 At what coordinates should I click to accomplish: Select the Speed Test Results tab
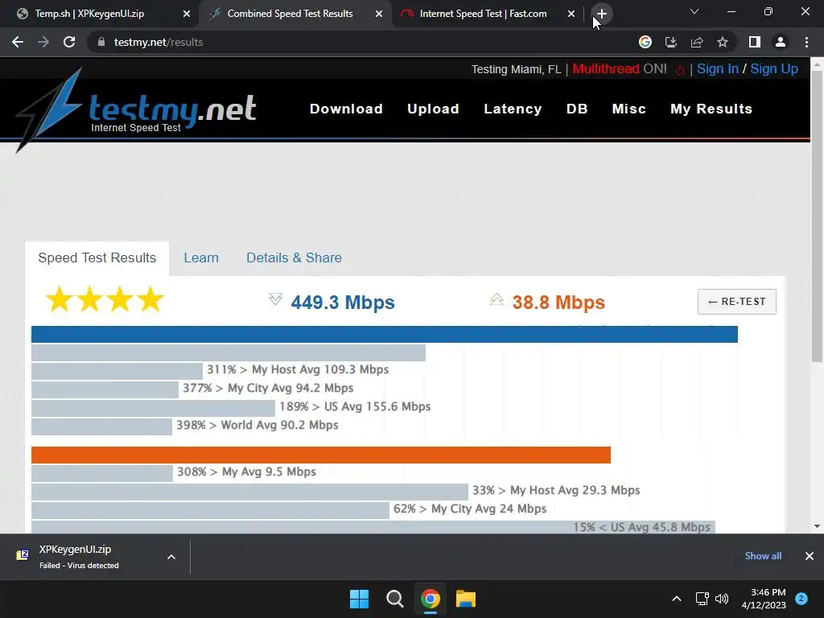coord(97,258)
